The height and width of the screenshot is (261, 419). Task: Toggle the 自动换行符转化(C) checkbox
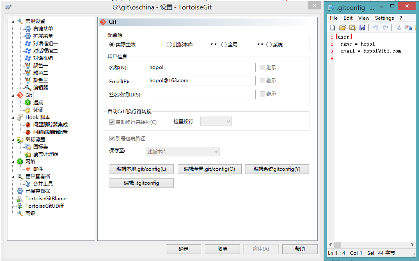click(112, 122)
